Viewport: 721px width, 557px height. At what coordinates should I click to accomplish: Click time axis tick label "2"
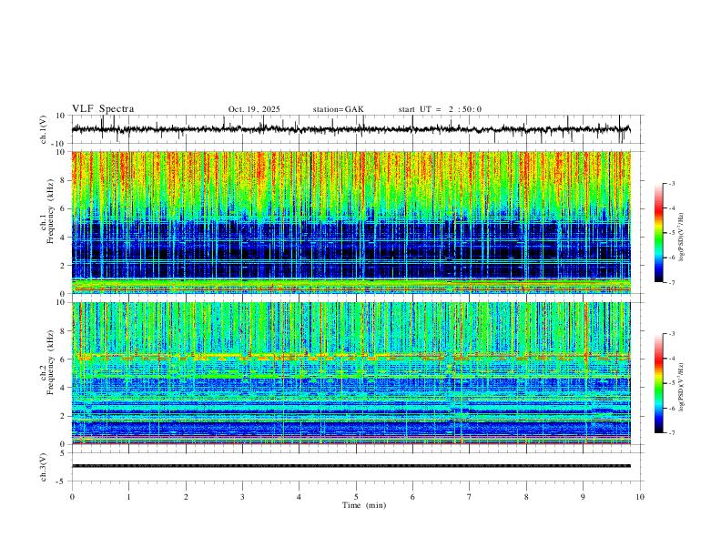point(186,497)
